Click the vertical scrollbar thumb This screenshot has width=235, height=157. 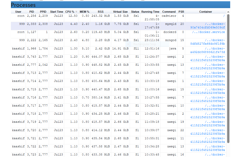click(x=228, y=79)
